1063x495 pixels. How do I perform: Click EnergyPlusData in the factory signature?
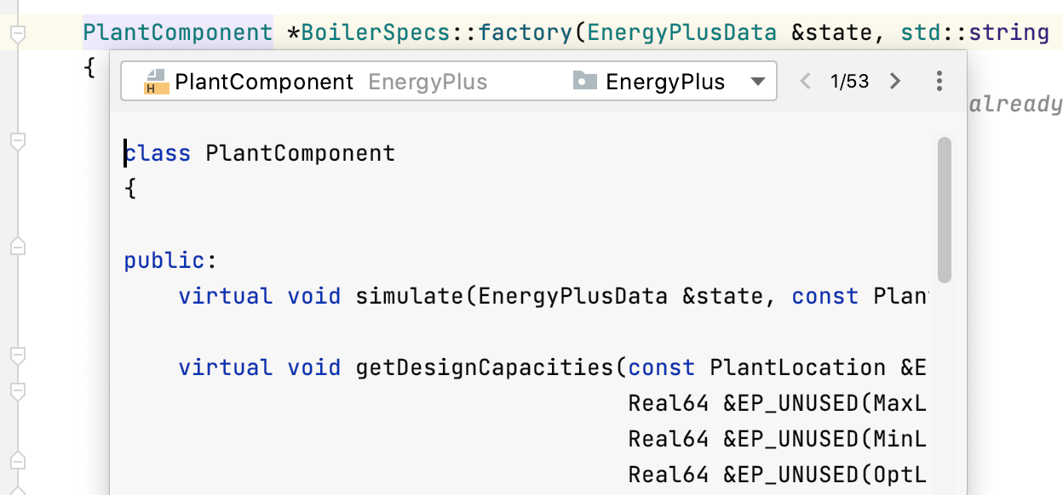pos(682,33)
